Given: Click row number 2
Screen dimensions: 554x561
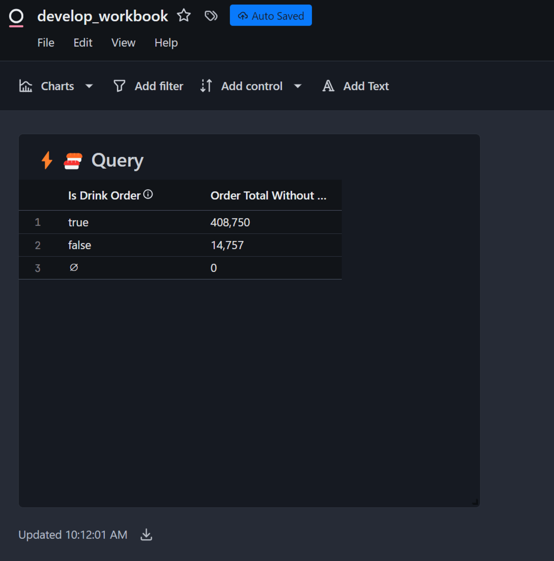Looking at the screenshot, I should point(38,245).
